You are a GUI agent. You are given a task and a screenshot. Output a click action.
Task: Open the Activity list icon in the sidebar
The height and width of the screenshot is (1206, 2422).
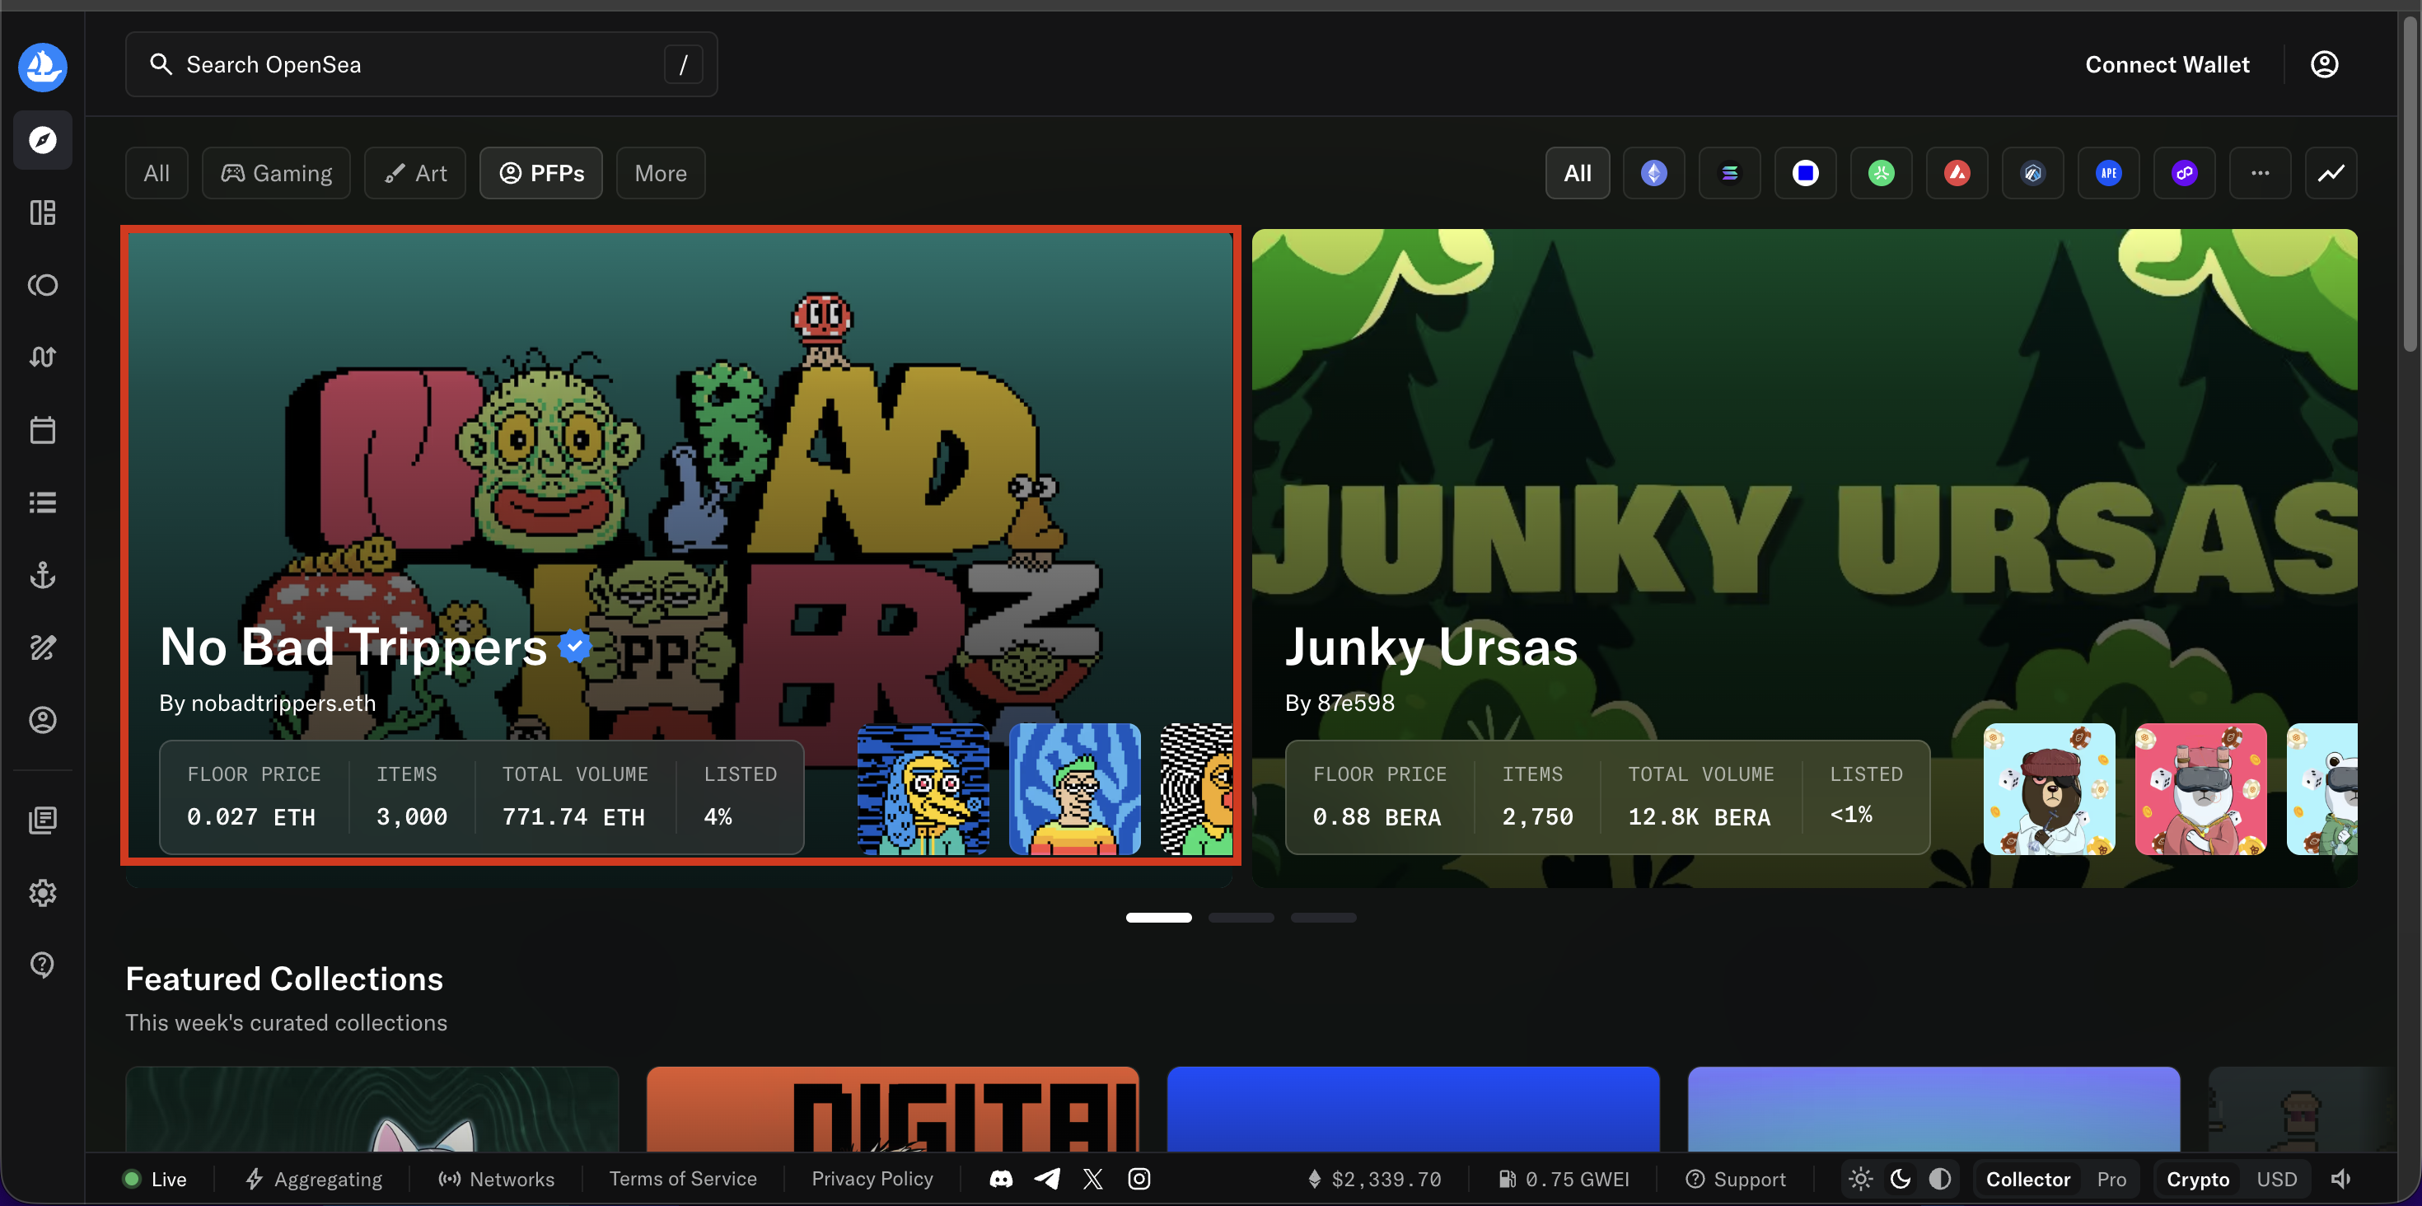(x=42, y=502)
